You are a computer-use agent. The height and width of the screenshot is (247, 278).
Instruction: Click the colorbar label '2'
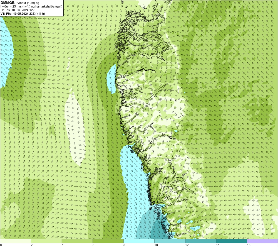(x=32, y=245)
